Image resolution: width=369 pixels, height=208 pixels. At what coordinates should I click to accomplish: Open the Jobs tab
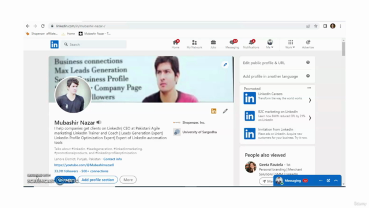(x=213, y=44)
